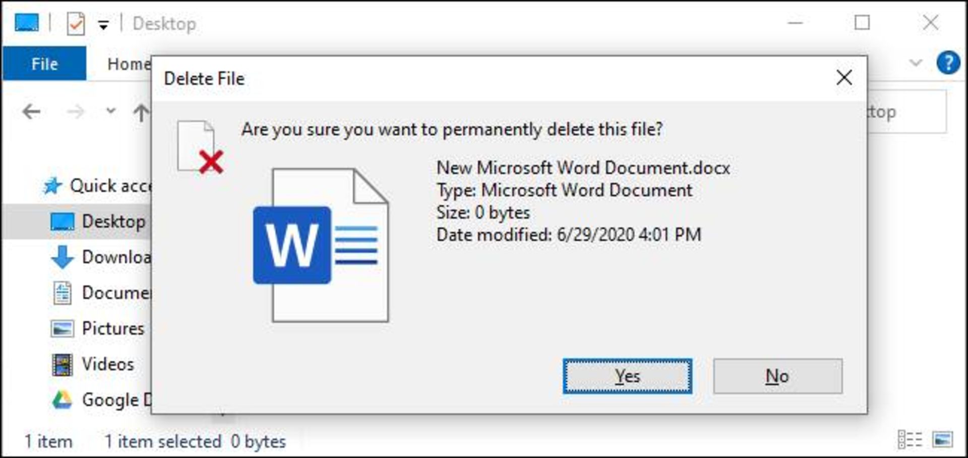Click the Word document icon in dialog

tap(321, 245)
